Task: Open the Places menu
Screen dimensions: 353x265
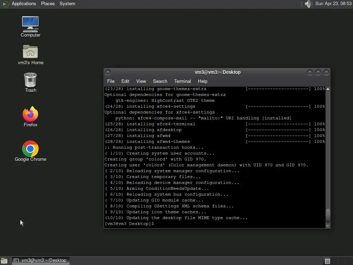Action: [x=48, y=3]
